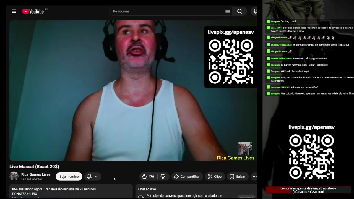Save video with Salvar button

238,177
